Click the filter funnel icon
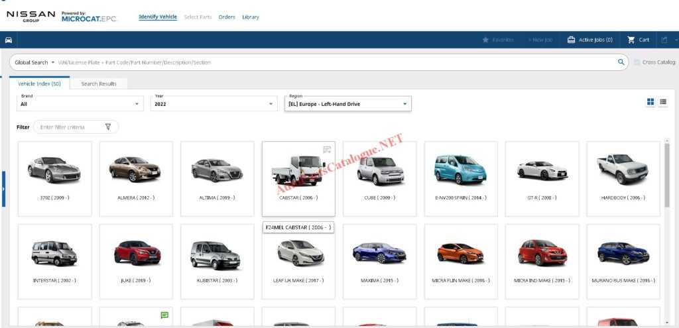 (108, 127)
